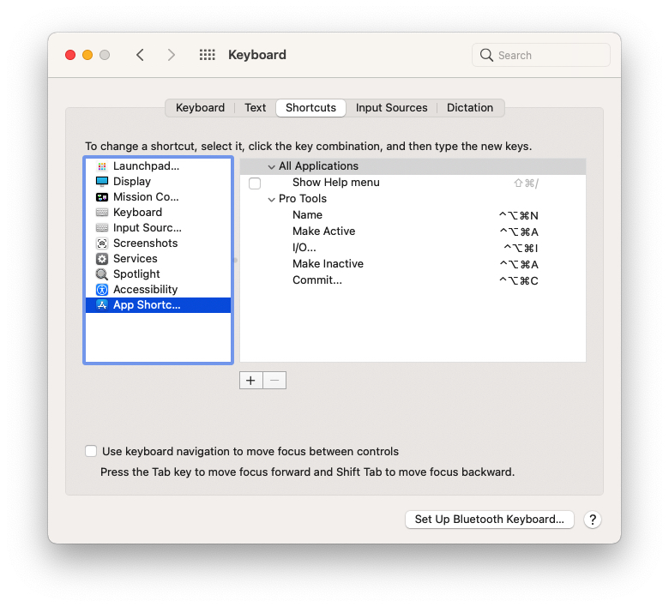This screenshot has height=607, width=669.
Task: Select the Display icon in the list
Action: pos(102,182)
